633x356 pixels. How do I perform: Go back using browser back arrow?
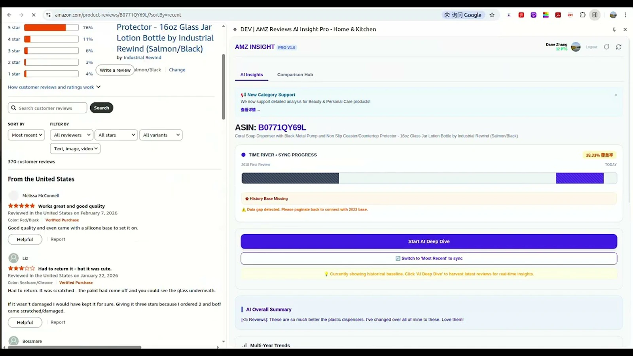pyautogui.click(x=9, y=15)
